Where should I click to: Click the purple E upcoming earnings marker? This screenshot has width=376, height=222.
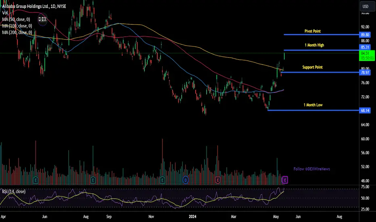click(x=285, y=180)
